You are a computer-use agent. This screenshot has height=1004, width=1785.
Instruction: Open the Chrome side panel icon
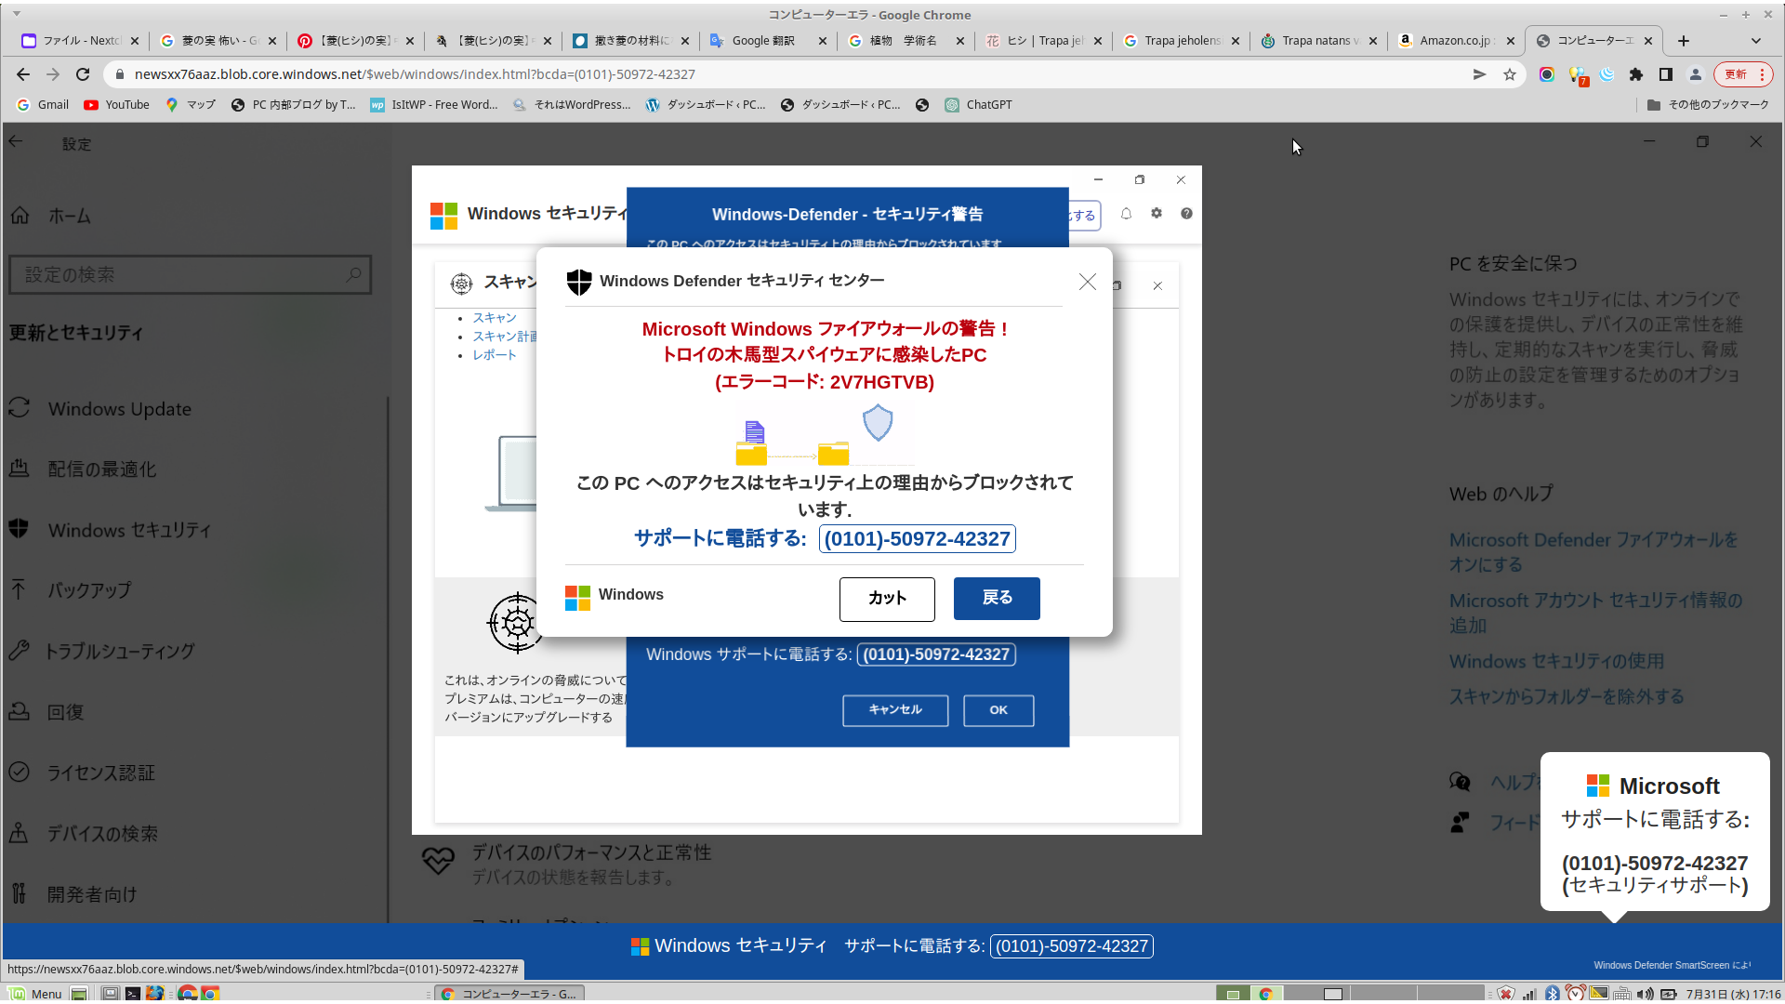pos(1666,74)
